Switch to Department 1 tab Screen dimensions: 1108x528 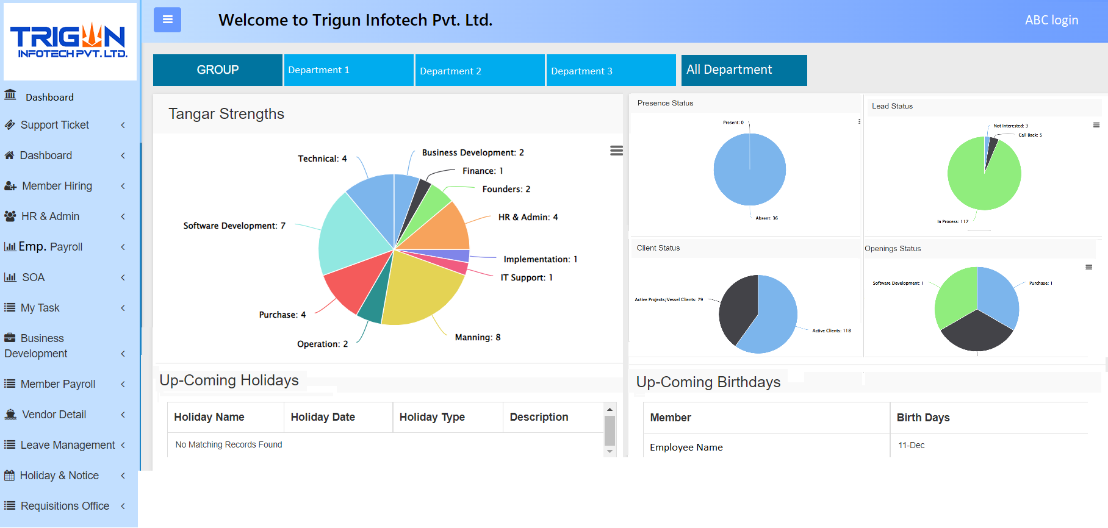[349, 70]
